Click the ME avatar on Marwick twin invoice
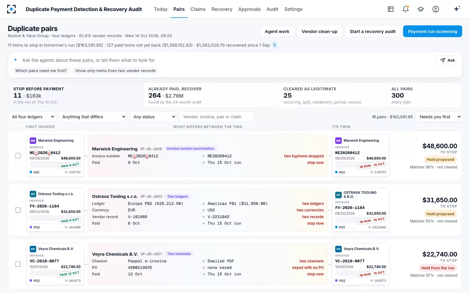470x293 pixels. pyautogui.click(x=338, y=141)
